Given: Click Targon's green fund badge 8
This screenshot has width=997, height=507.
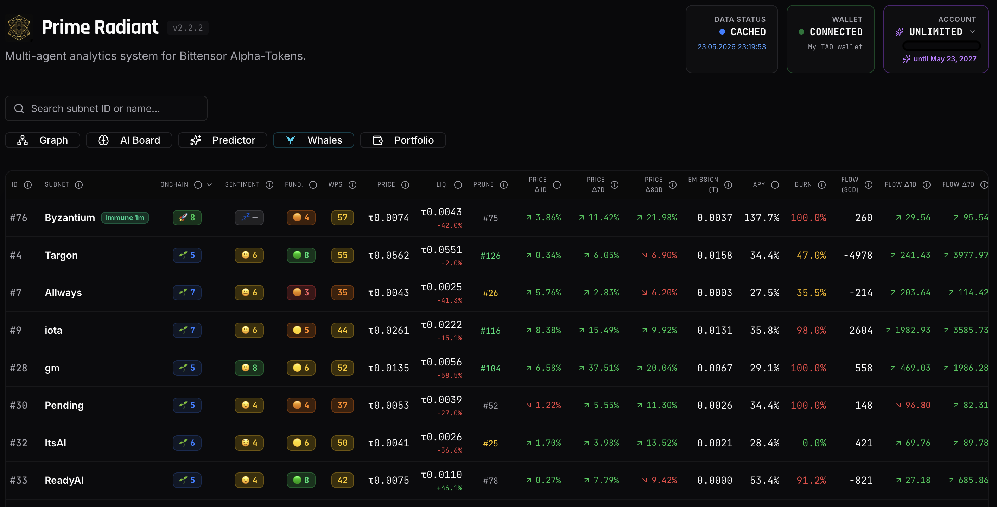Looking at the screenshot, I should click(x=301, y=255).
